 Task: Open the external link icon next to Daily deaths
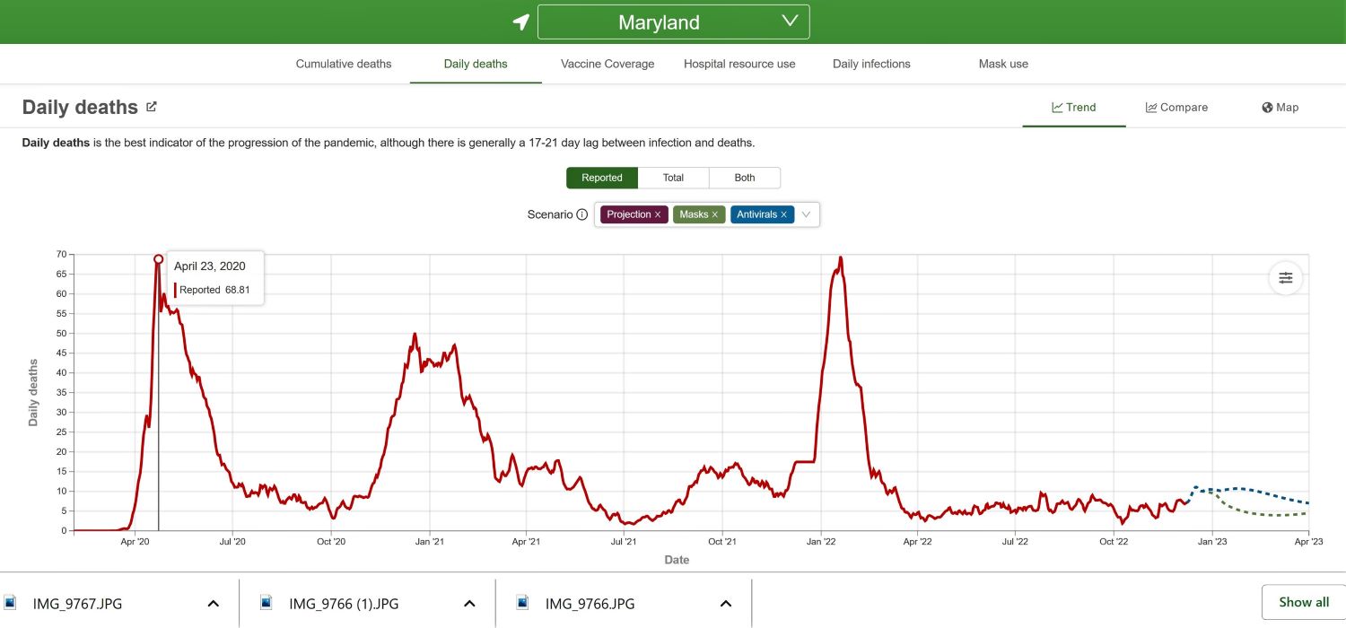(152, 107)
